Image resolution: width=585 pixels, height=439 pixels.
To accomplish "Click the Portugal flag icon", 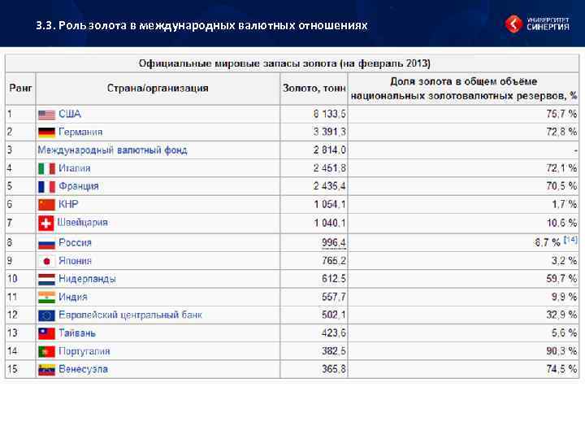I will (x=46, y=352).
